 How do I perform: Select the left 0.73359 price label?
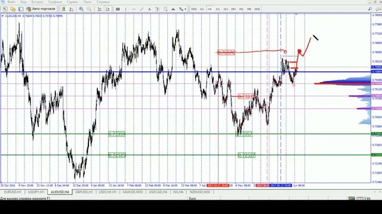(117, 134)
